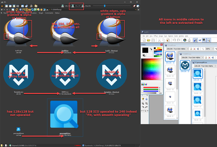The image size is (217, 147).
Task: Click red X delete image icon in IcoFX.ico window
Action: pyautogui.click(x=194, y=49)
